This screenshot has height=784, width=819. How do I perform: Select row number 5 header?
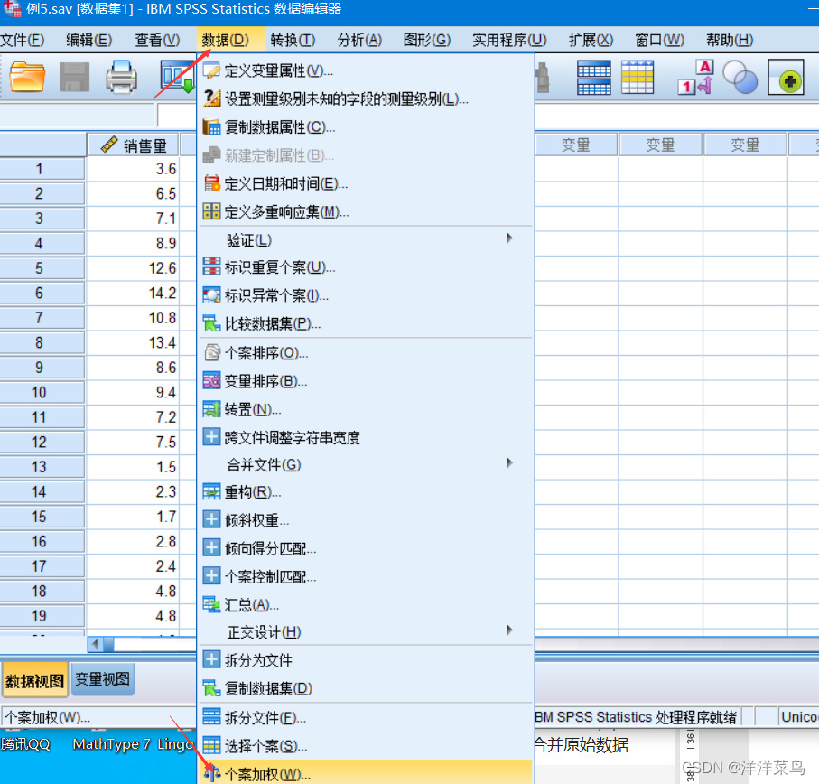pos(42,268)
